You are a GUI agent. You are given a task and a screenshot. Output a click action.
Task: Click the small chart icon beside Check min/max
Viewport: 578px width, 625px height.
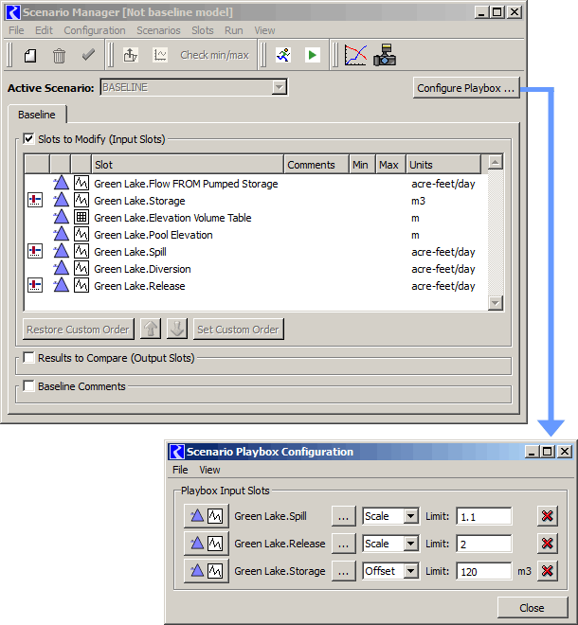[x=160, y=55]
